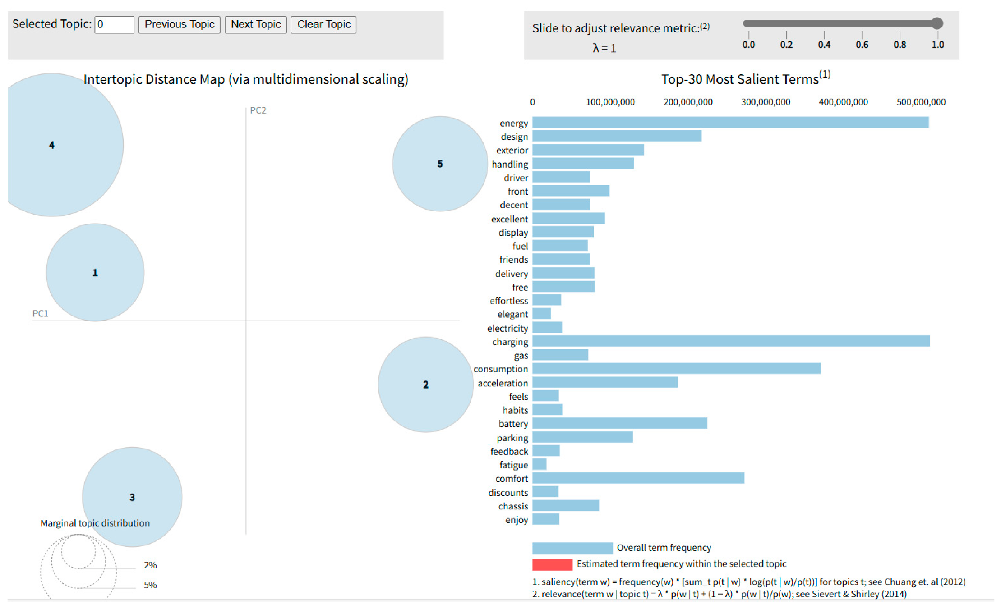Click the λ = 1 value text

(604, 48)
